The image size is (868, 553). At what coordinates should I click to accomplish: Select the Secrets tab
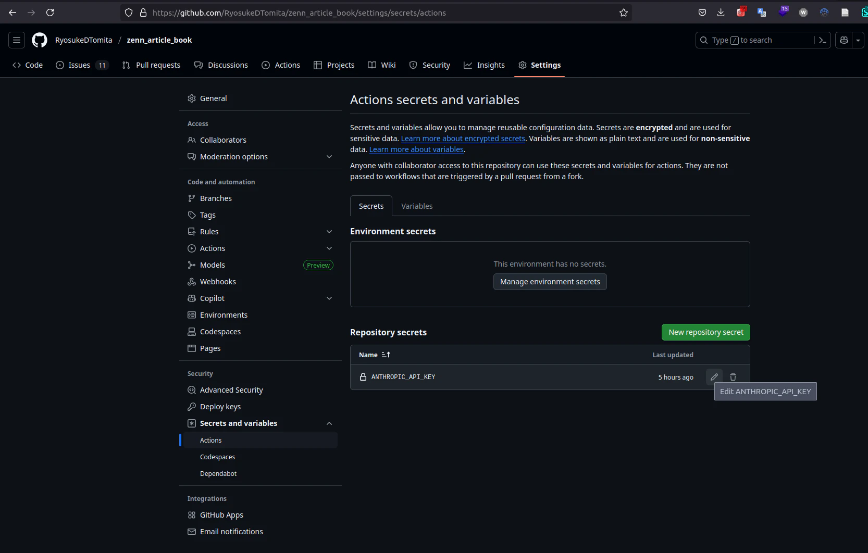click(x=371, y=206)
